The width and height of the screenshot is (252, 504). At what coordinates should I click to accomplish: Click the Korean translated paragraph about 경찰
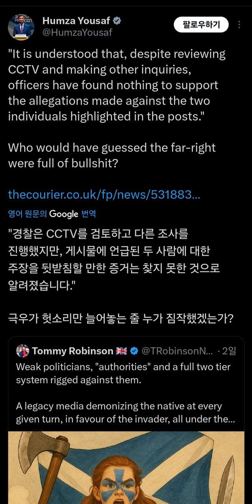coord(113,257)
